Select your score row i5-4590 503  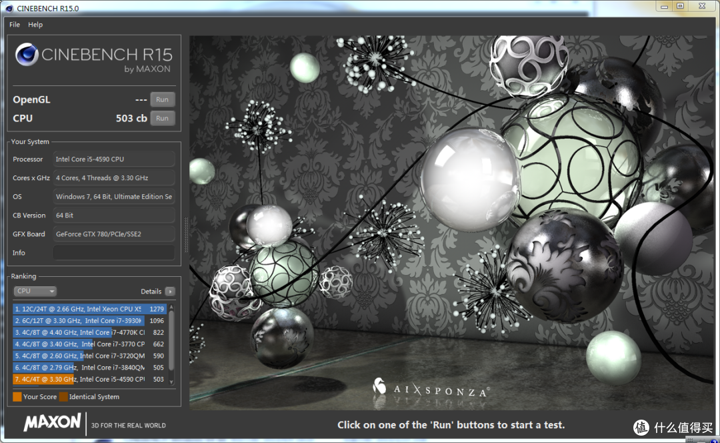tap(89, 379)
